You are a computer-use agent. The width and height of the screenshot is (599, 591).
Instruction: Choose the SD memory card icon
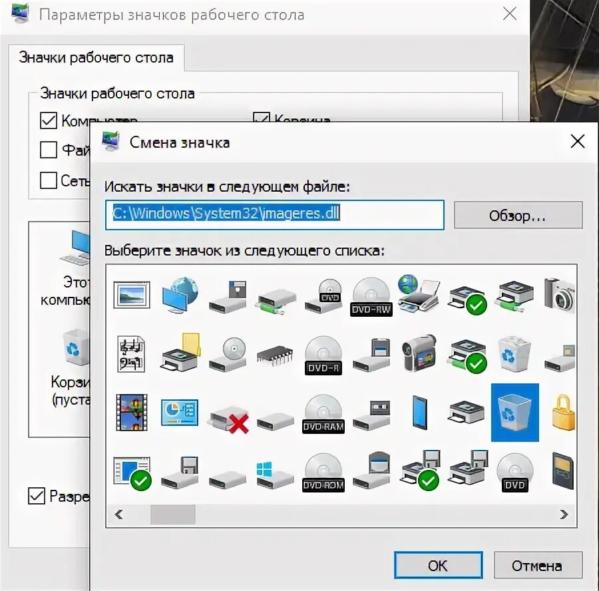563,471
